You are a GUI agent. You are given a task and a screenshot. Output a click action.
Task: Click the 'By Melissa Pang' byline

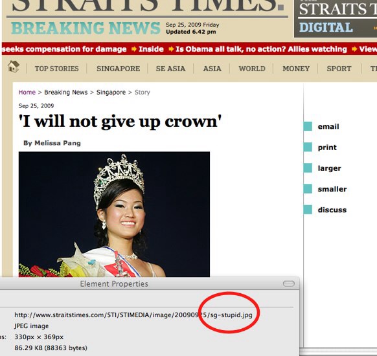52,143
